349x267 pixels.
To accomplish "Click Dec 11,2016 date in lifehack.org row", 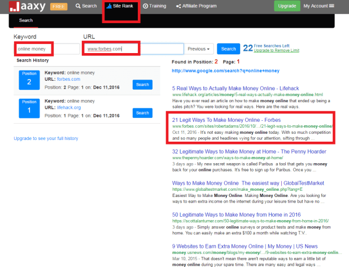I will pyautogui.click(x=106, y=116).
